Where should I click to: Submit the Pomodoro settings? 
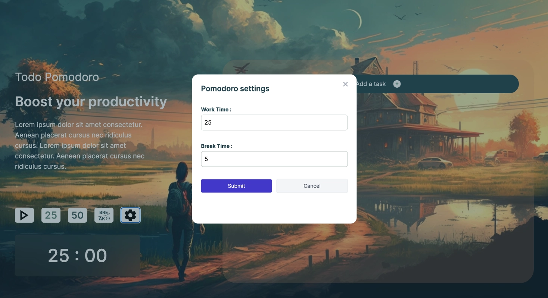(x=236, y=186)
